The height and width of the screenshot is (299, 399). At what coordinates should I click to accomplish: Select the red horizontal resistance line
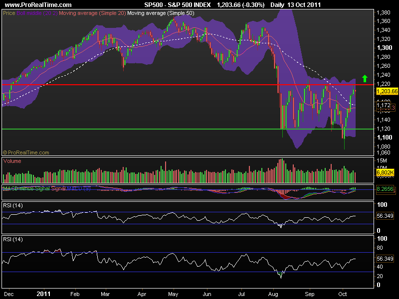tap(188, 84)
